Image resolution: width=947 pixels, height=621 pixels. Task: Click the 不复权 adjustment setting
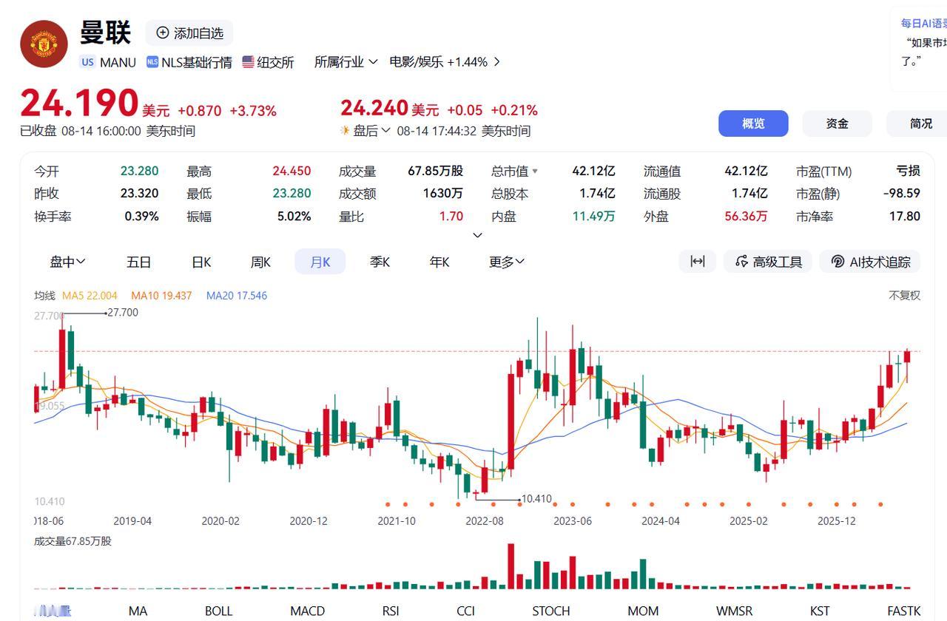[904, 296]
